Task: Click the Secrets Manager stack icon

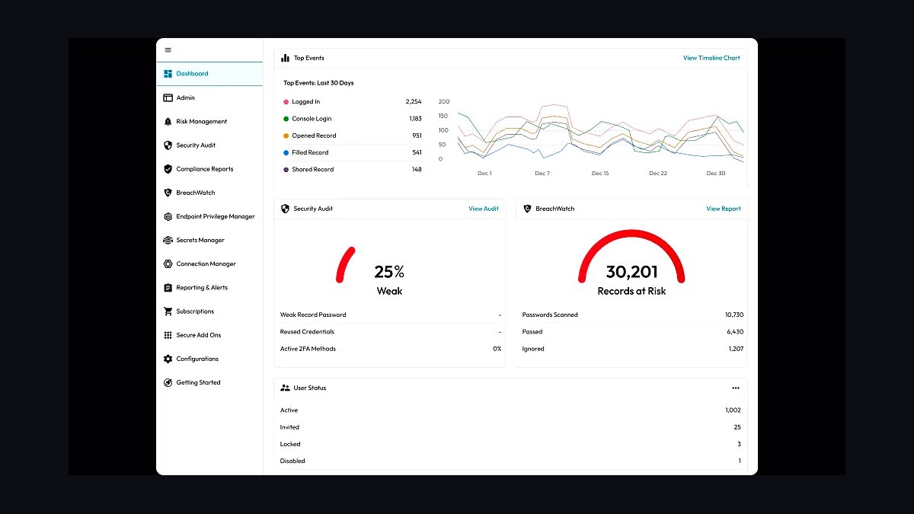Action: tap(168, 240)
